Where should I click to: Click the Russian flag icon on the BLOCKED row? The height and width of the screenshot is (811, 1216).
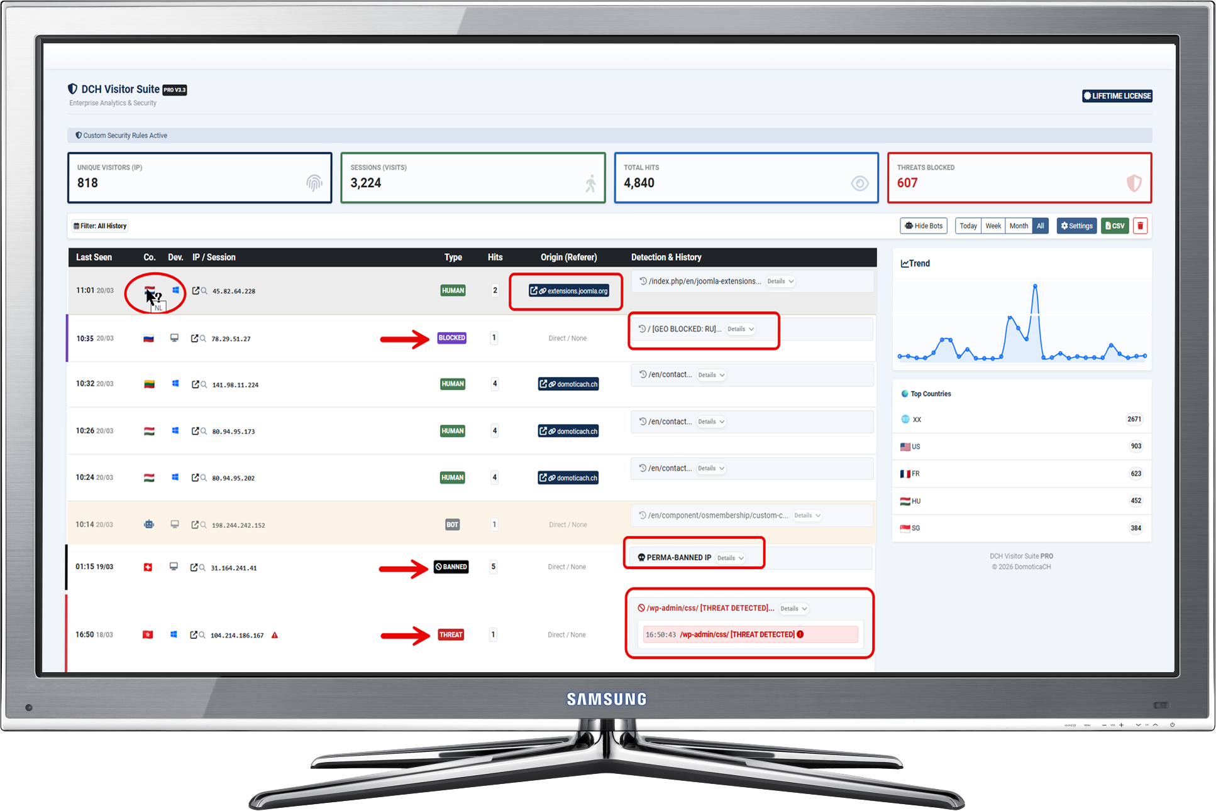149,338
